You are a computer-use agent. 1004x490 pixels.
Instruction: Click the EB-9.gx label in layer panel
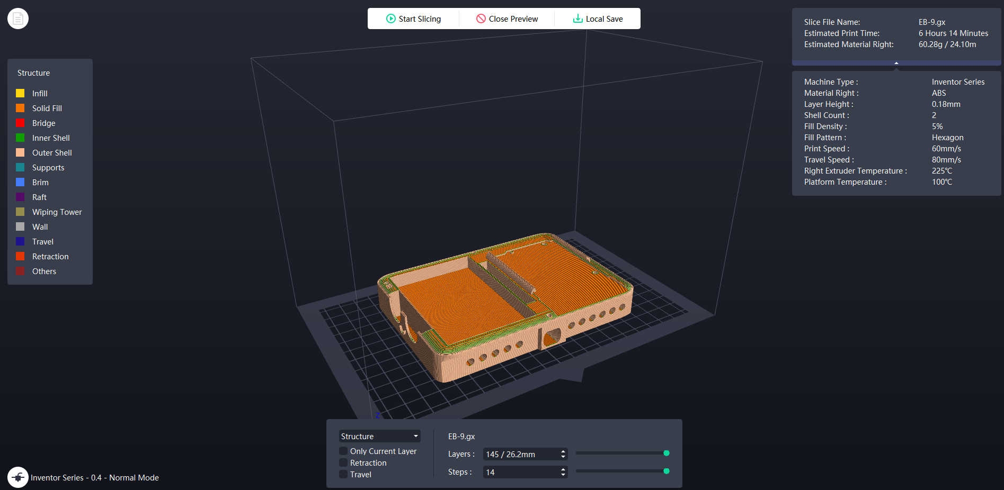pyautogui.click(x=461, y=437)
